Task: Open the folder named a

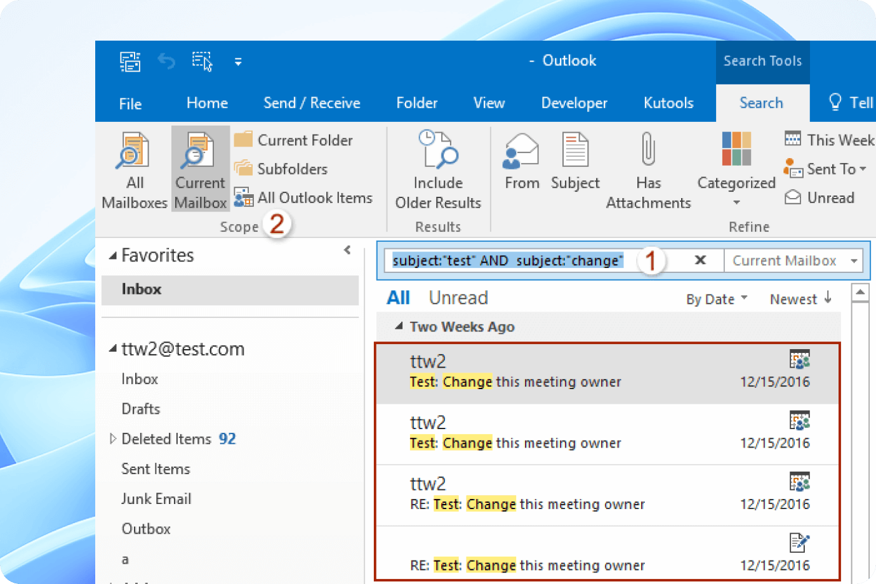Action: [x=125, y=559]
